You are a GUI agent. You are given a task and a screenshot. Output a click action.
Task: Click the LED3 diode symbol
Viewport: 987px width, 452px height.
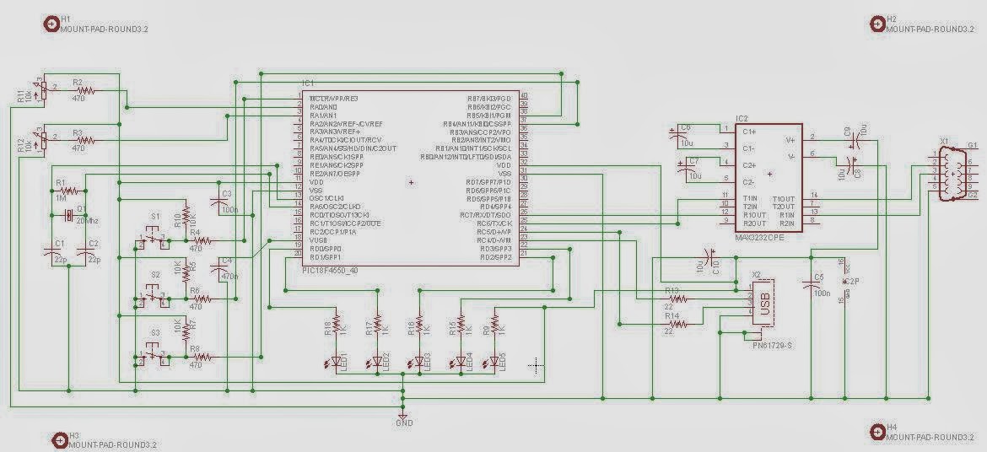pyautogui.click(x=419, y=362)
